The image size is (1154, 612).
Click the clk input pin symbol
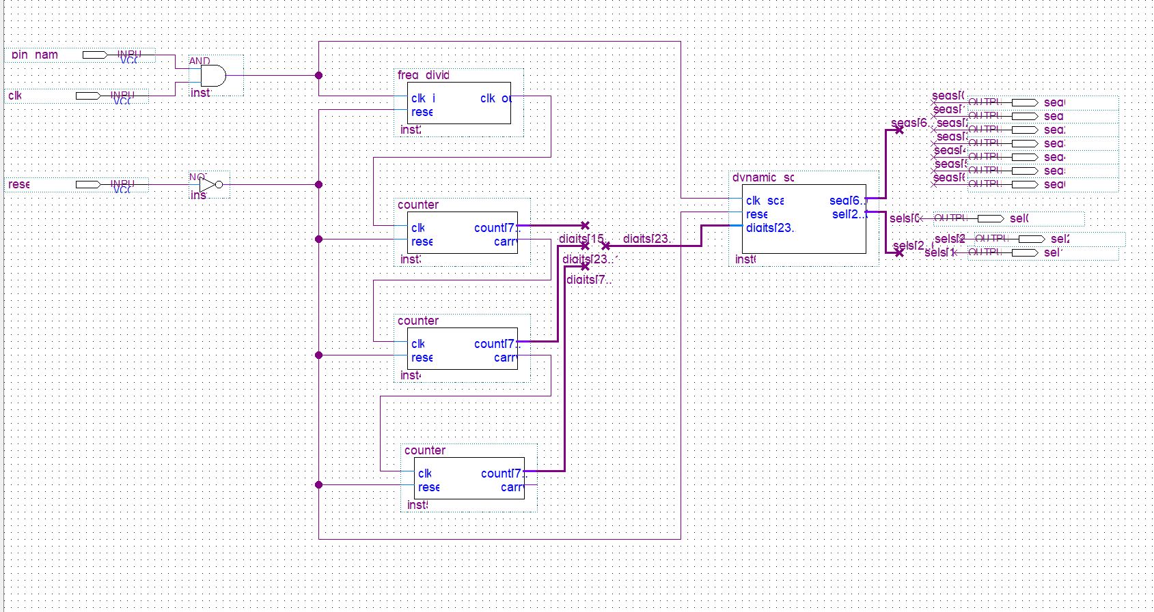(88, 96)
